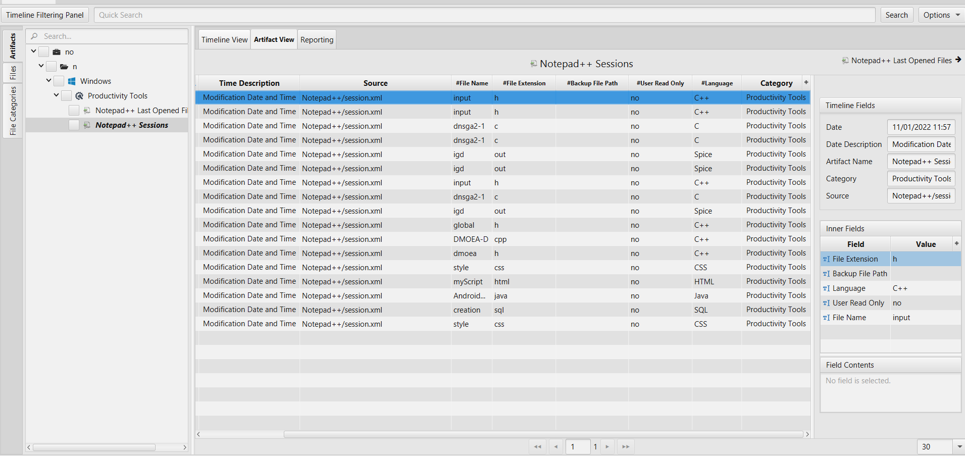
Task: Click the Date field value 11/01/2022 11:57
Action: [921, 127]
